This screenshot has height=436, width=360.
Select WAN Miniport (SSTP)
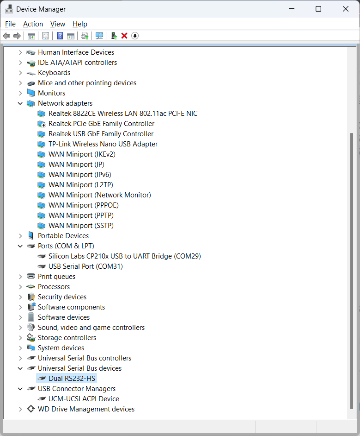[x=81, y=226]
